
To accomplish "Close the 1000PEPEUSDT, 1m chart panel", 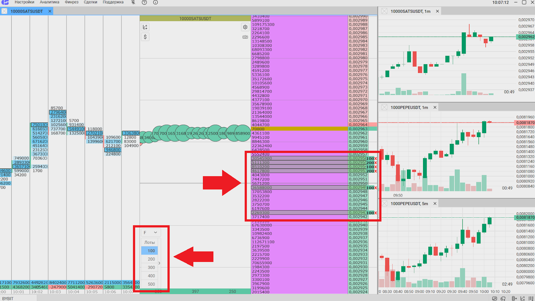I will click(435, 107).
